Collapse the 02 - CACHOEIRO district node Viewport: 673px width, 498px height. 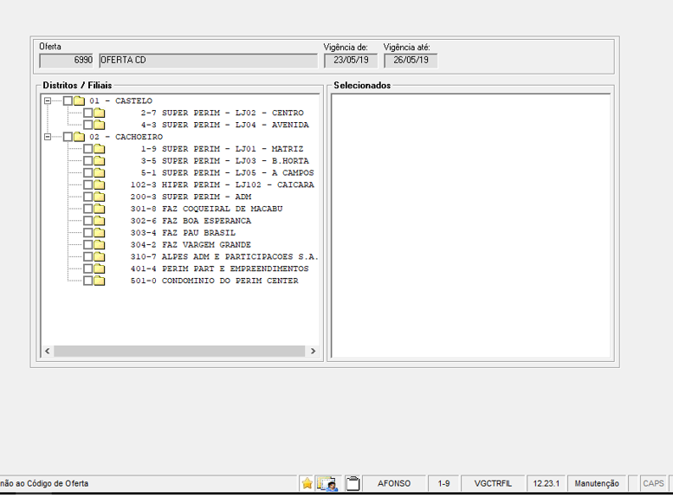(x=48, y=137)
